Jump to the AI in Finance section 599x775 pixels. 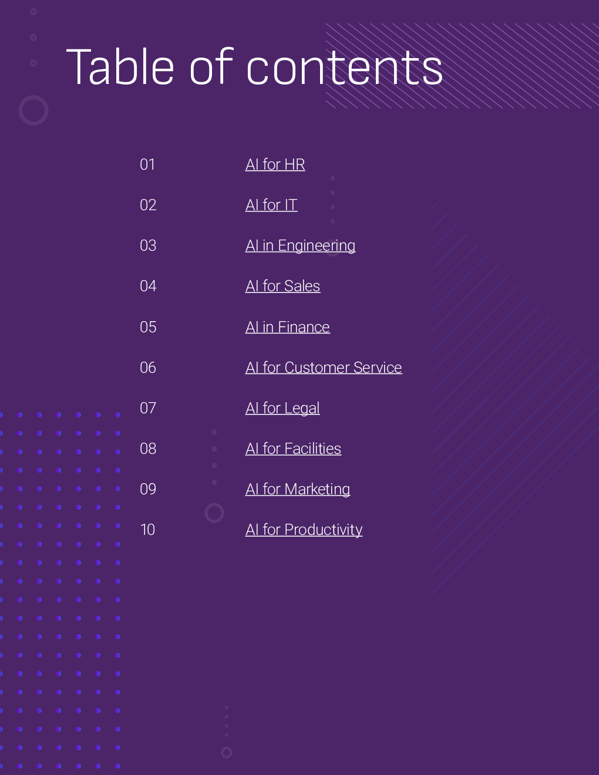click(x=288, y=327)
